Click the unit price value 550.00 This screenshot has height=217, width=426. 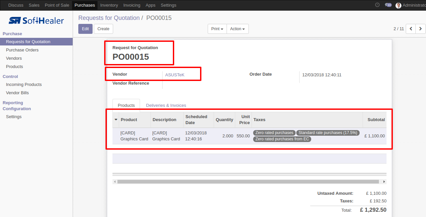(x=243, y=136)
